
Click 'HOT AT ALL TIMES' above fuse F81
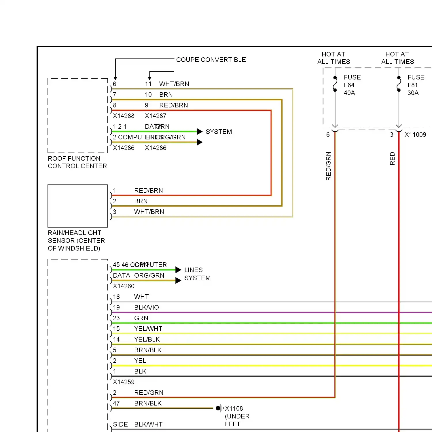(x=398, y=58)
